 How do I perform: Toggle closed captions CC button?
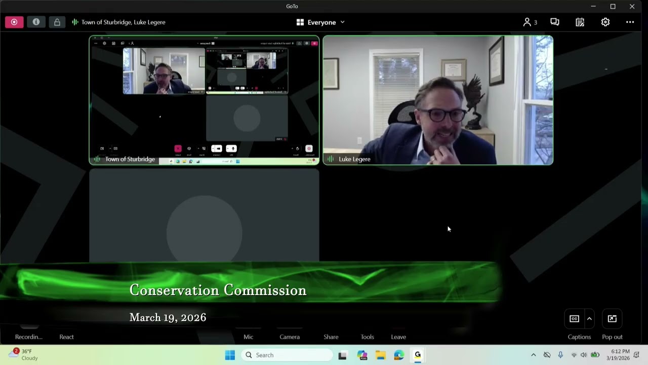point(574,318)
